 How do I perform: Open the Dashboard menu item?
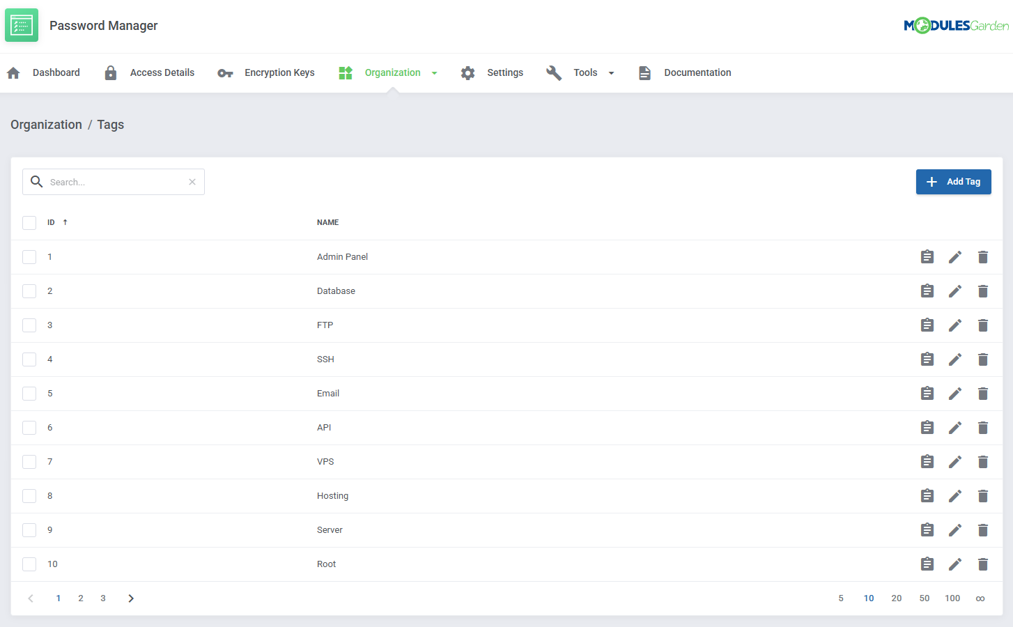(x=43, y=72)
